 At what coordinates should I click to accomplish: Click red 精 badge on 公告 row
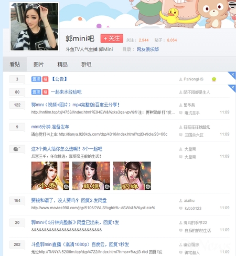[45, 79]
